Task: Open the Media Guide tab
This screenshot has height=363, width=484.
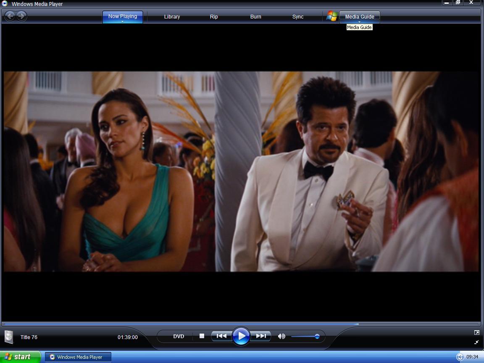Action: [360, 16]
